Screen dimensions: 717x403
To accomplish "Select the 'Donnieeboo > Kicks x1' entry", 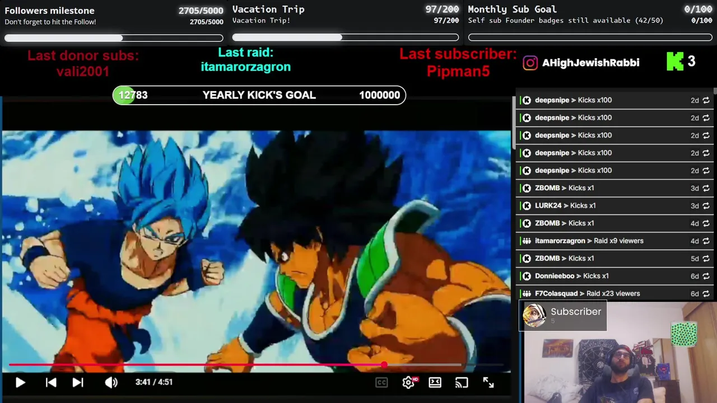I will pos(614,276).
